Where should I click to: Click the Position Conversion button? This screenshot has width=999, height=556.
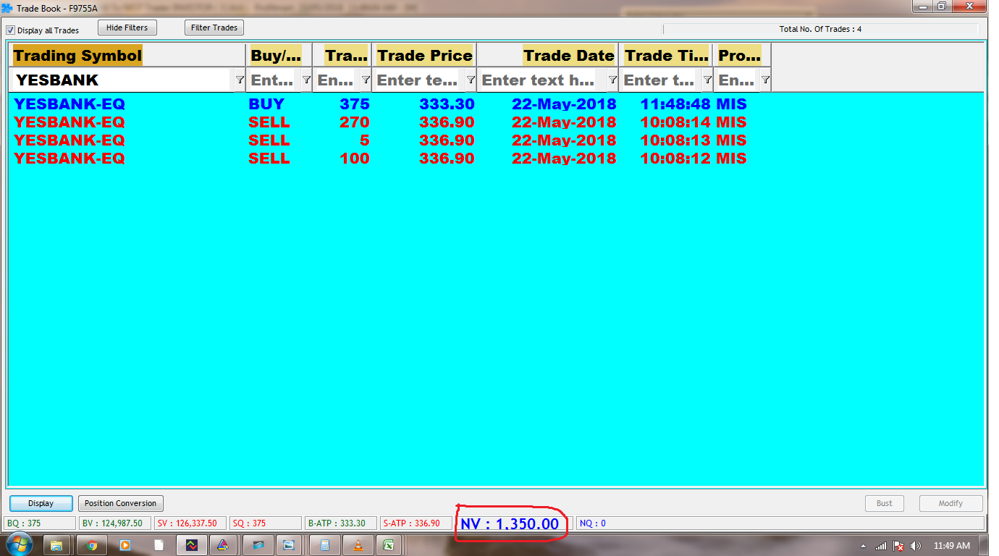tap(120, 503)
